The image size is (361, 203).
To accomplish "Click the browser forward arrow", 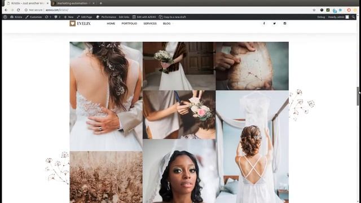I will click(x=12, y=10).
